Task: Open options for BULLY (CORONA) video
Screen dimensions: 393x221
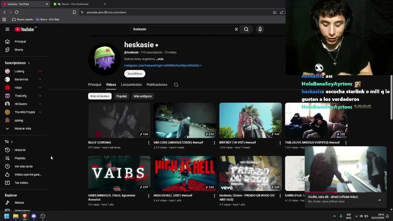Action: (149, 143)
